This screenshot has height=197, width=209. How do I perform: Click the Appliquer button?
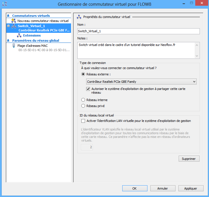pyautogui.click(x=191, y=188)
